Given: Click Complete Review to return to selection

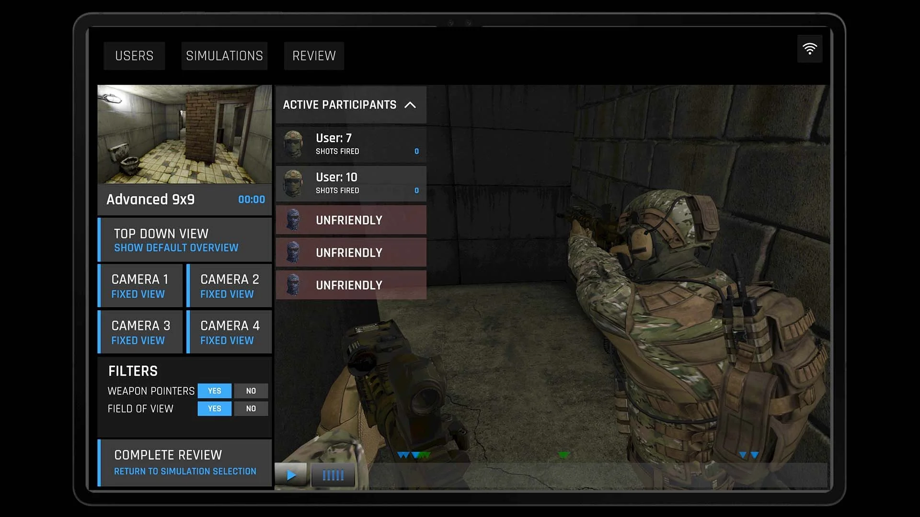Looking at the screenshot, I should click(185, 461).
